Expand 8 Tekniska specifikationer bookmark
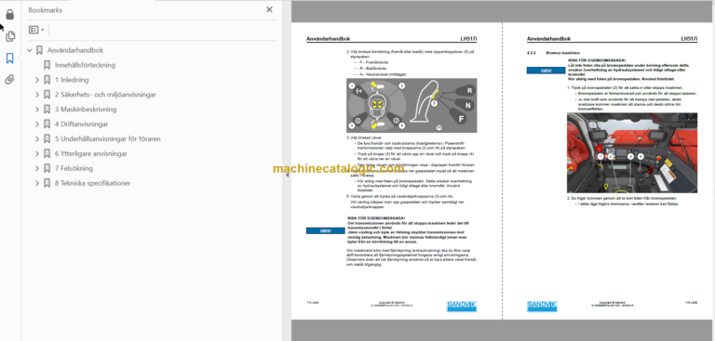715x341 pixels. click(x=37, y=183)
